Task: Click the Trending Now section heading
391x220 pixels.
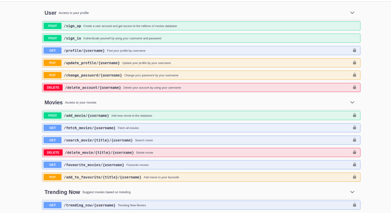Action: pos(62,192)
